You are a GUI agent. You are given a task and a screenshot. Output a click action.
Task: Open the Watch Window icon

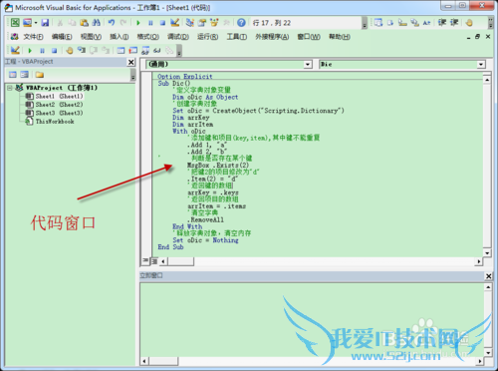click(x=145, y=50)
